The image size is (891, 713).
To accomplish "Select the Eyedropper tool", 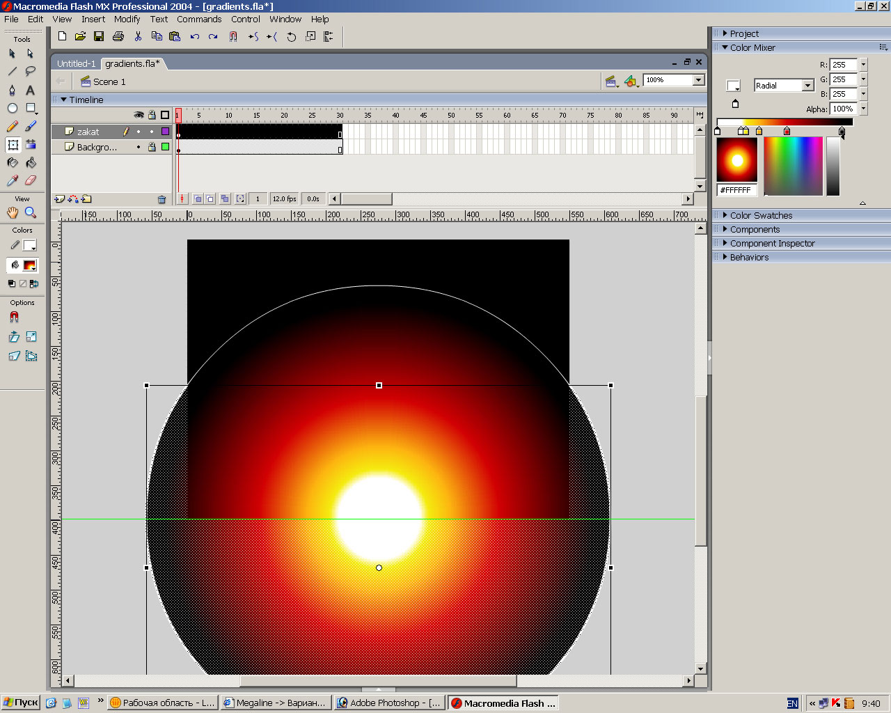I will click(x=13, y=180).
